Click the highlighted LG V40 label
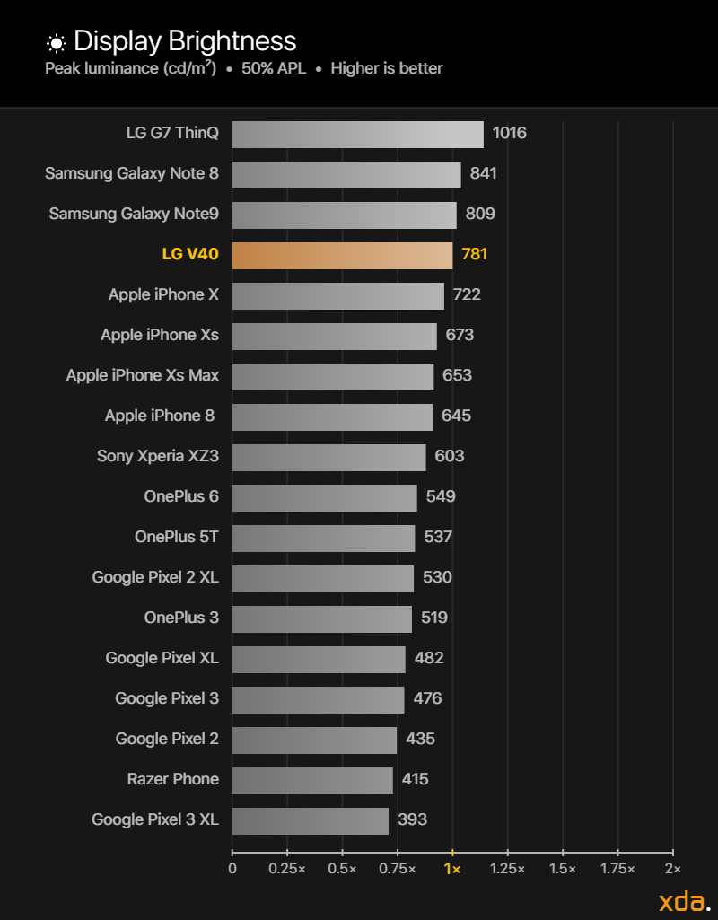Image resolution: width=718 pixels, height=920 pixels. (190, 254)
